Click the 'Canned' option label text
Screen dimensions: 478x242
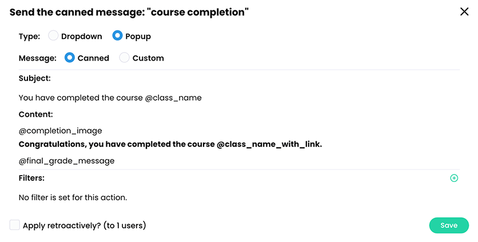click(x=93, y=58)
